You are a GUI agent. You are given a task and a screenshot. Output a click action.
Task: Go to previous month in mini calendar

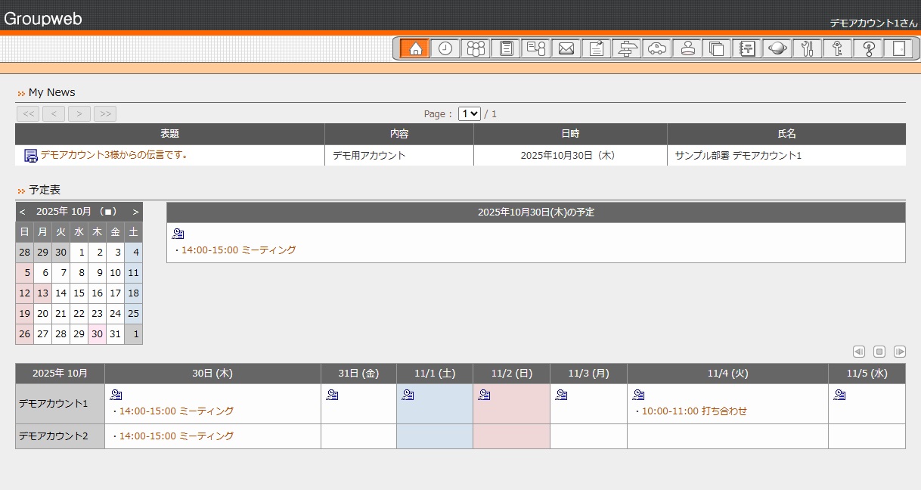click(x=23, y=212)
